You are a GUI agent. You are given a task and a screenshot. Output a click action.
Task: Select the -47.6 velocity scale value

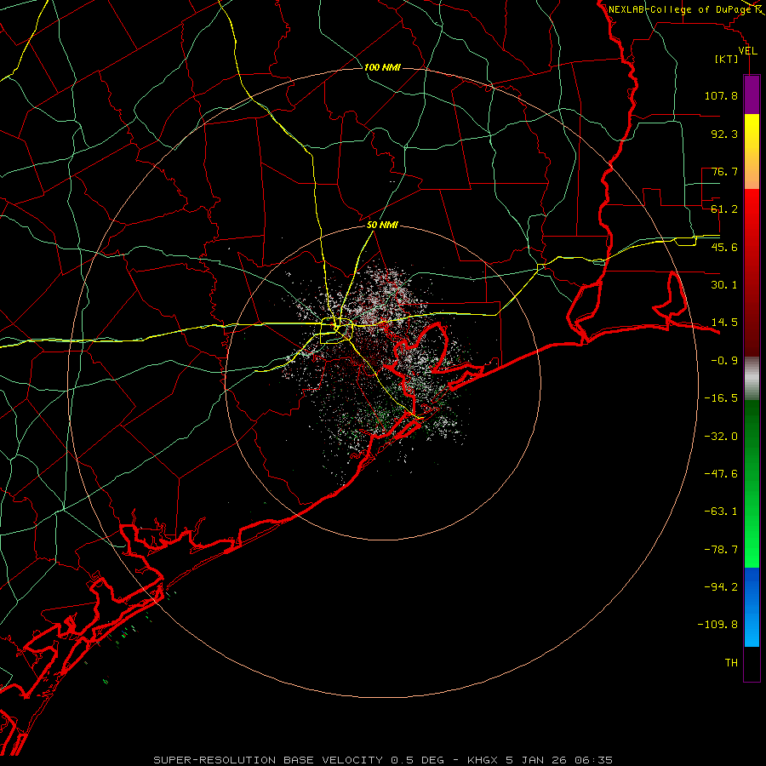[721, 474]
